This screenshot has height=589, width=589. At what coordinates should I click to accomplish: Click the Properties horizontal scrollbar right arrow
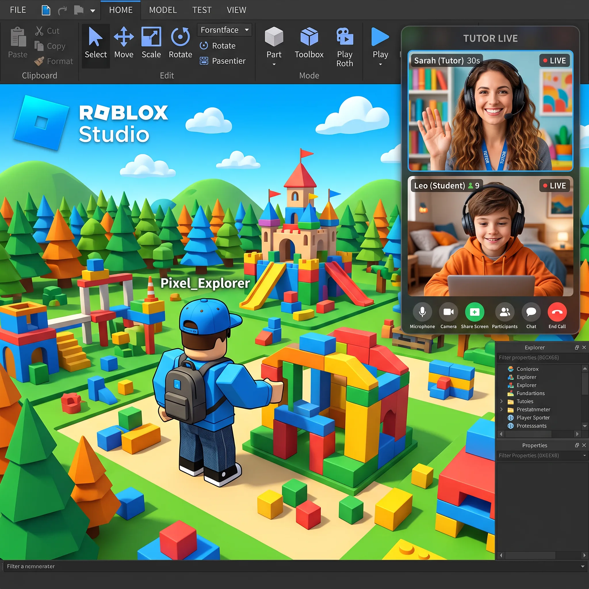point(584,555)
